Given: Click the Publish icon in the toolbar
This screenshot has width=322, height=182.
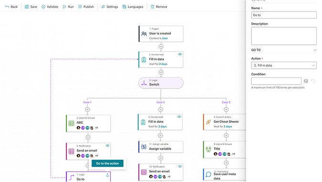Looking at the screenshot, I should click(x=80, y=7).
